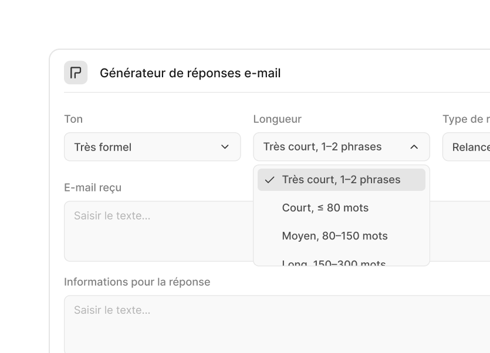Open the Ton dropdown showing Très formel
Image resolution: width=490 pixels, height=353 pixels.
(152, 147)
